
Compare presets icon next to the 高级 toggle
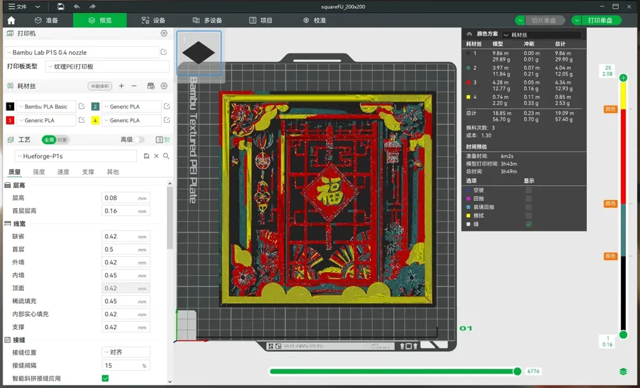[167, 140]
